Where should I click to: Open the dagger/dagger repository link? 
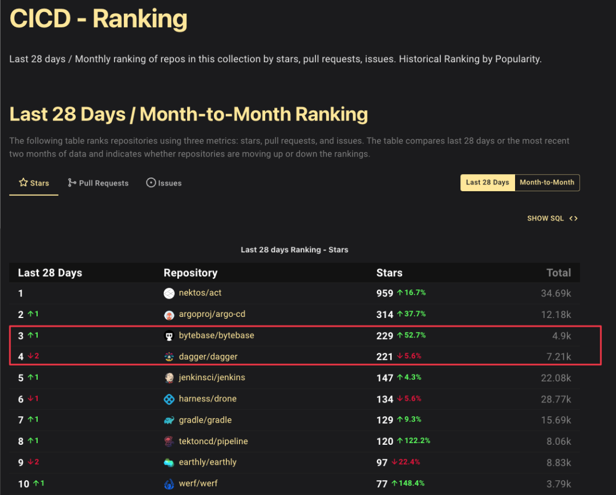[x=208, y=357]
